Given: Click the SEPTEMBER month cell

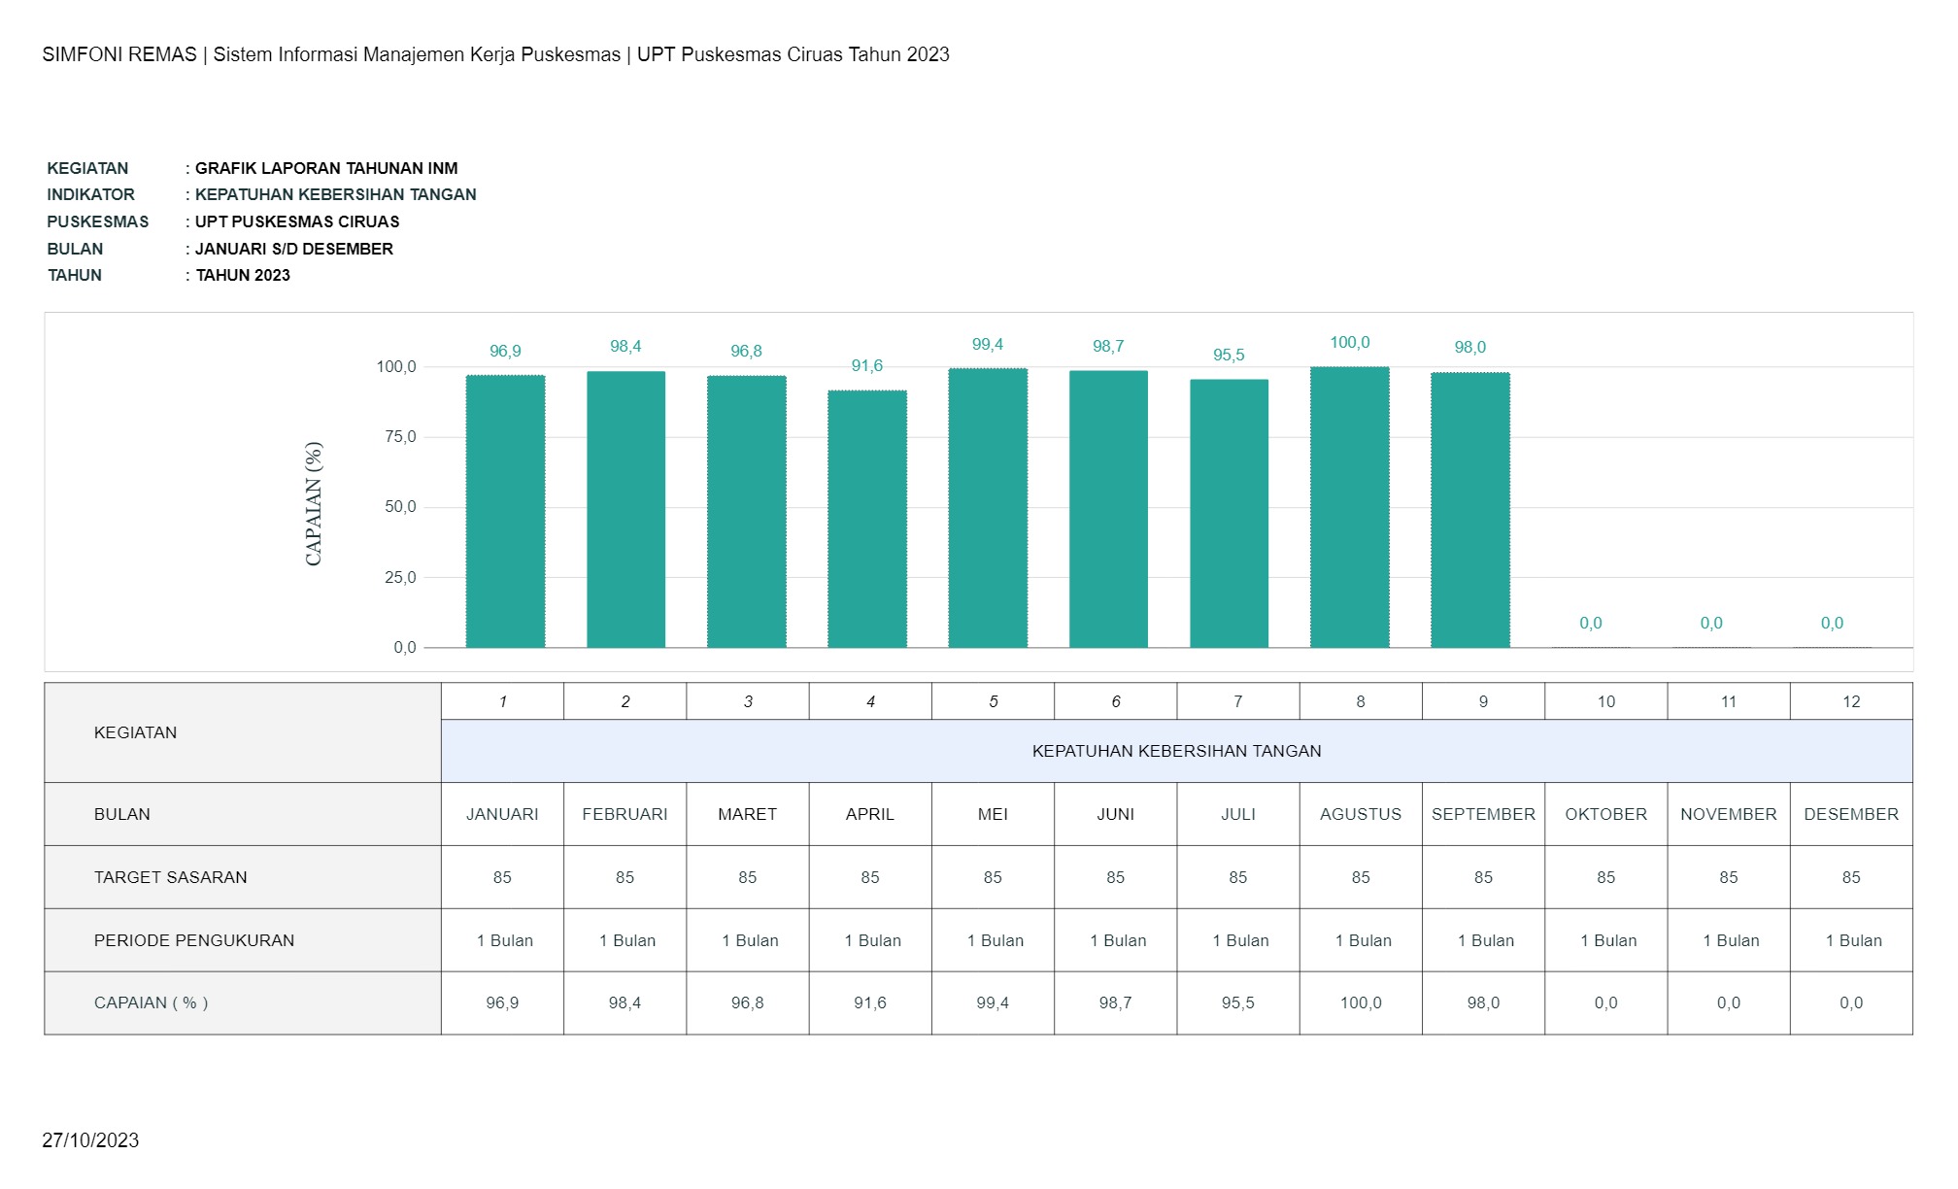Looking at the screenshot, I should click(x=1483, y=814).
